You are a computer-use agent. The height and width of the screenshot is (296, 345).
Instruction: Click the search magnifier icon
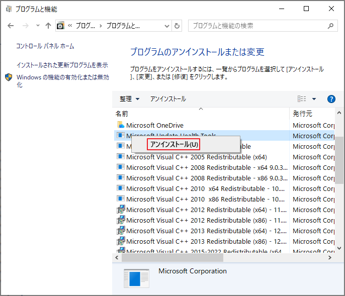[x=330, y=26]
